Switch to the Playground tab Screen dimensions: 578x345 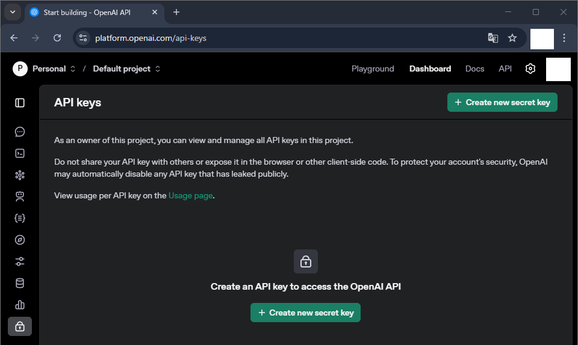tap(373, 69)
